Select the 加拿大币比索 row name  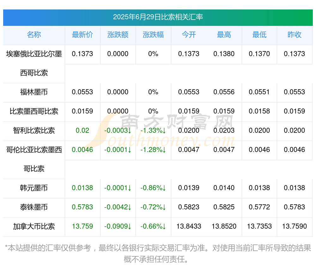(x=34, y=226)
